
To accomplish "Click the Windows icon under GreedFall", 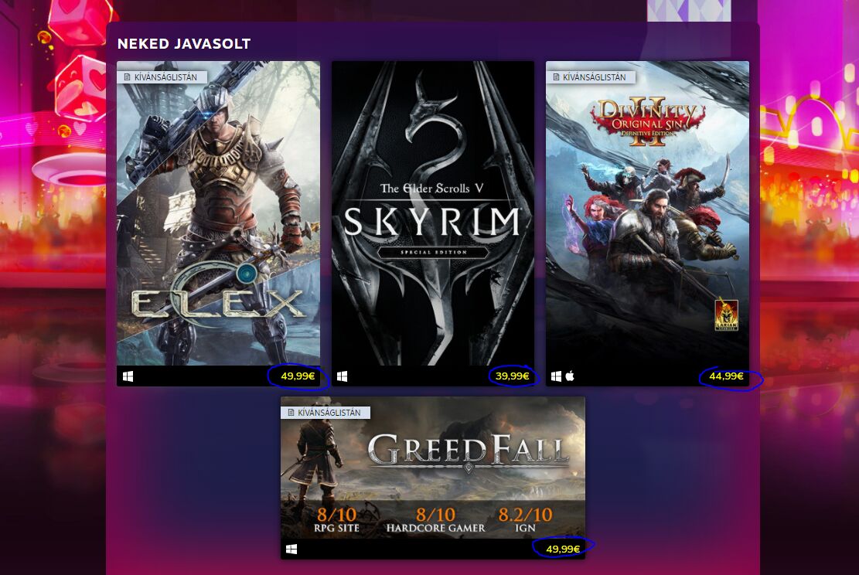I will pos(291,549).
